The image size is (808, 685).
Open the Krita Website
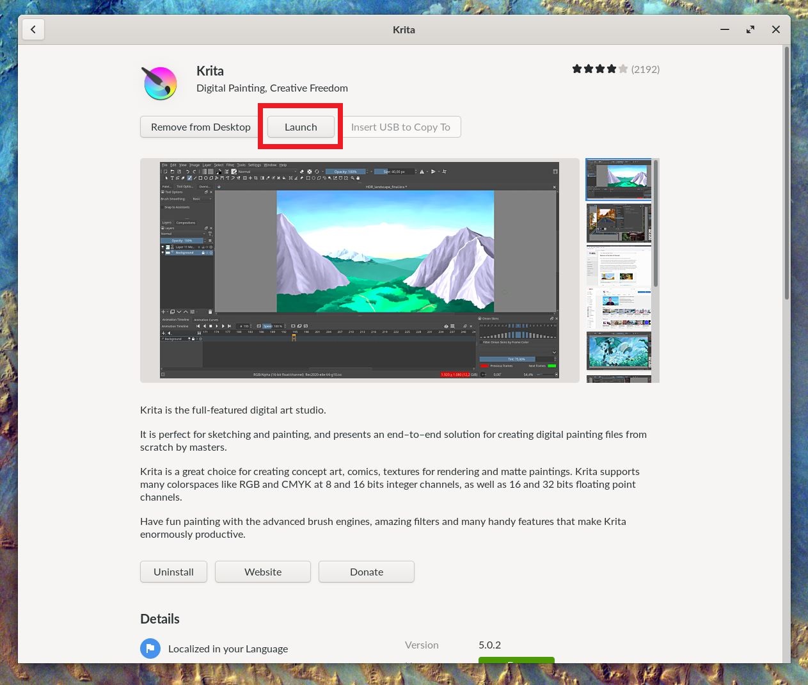point(263,572)
